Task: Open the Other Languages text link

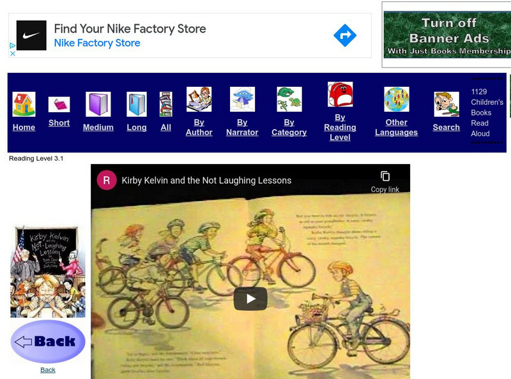Action: click(x=396, y=128)
